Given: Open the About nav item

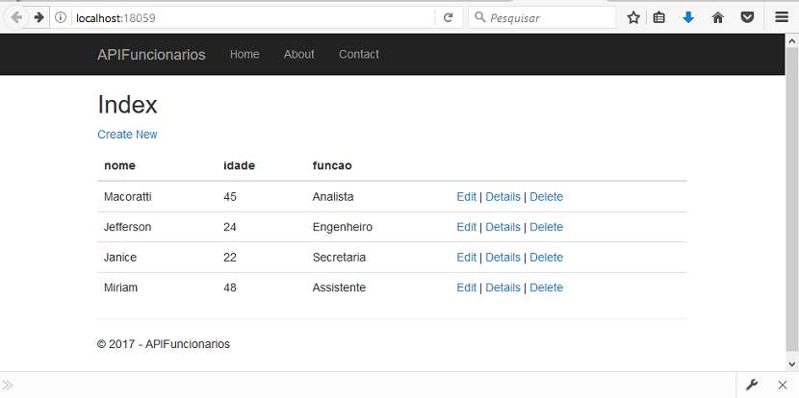Looking at the screenshot, I should point(299,55).
